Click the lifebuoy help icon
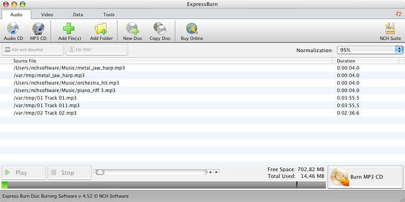 398,14
